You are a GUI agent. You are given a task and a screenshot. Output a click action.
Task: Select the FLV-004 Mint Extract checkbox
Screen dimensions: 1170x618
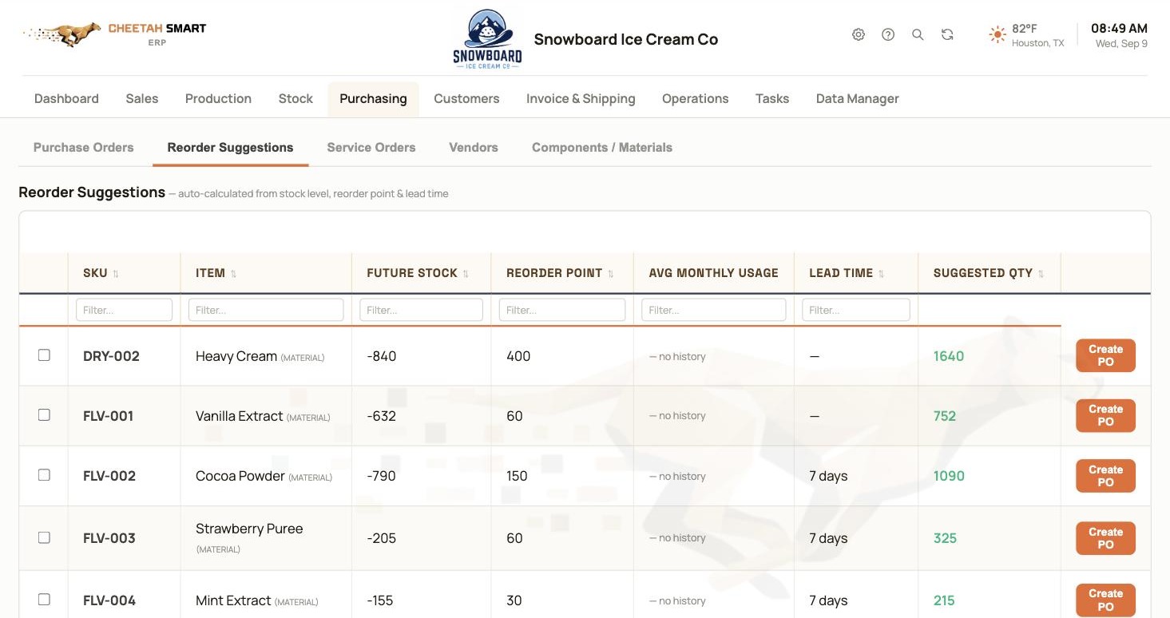(x=44, y=600)
